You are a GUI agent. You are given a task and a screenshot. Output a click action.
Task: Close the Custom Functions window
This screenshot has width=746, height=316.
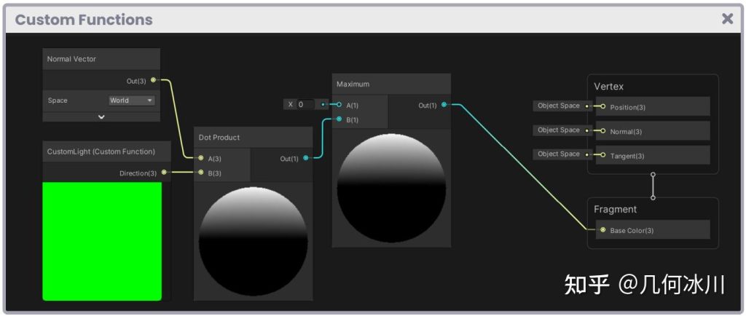728,19
